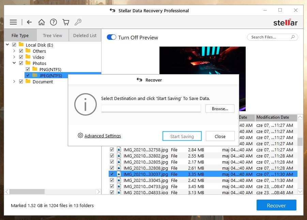
Task: Click the file list vertical scrollbar thumb
Action: coord(300,142)
